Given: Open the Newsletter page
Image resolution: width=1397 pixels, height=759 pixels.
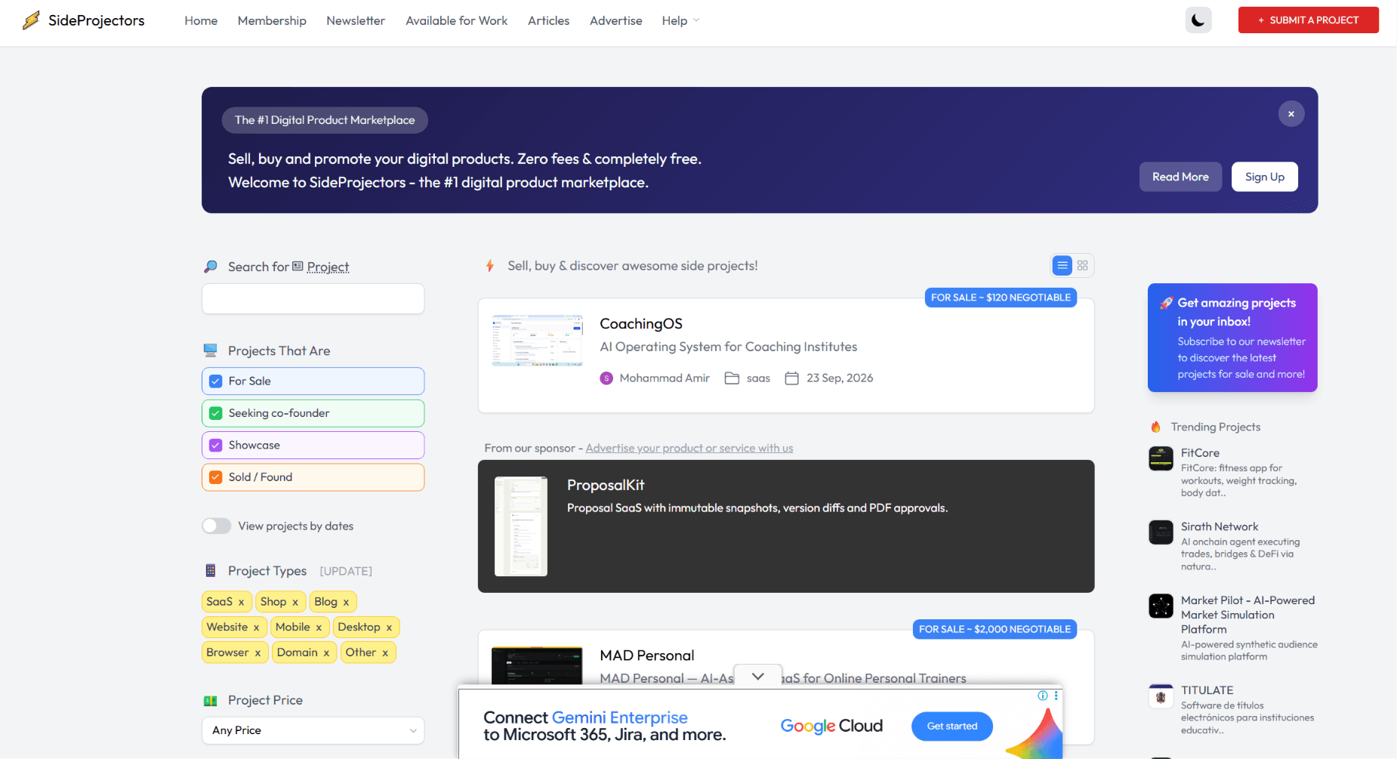Looking at the screenshot, I should click(356, 20).
